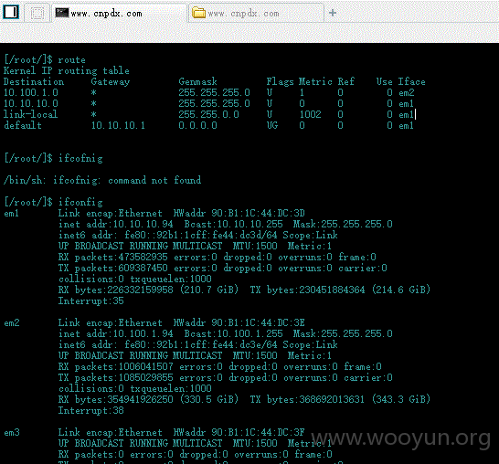Click the 'link-local' destination entry
This screenshot has width=499, height=464.
[31, 114]
